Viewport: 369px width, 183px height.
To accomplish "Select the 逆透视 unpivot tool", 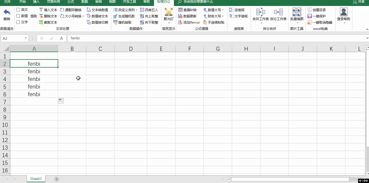I will pos(238,10).
